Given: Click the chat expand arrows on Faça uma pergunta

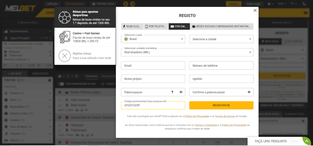Looking at the screenshot, I should click(x=307, y=141).
